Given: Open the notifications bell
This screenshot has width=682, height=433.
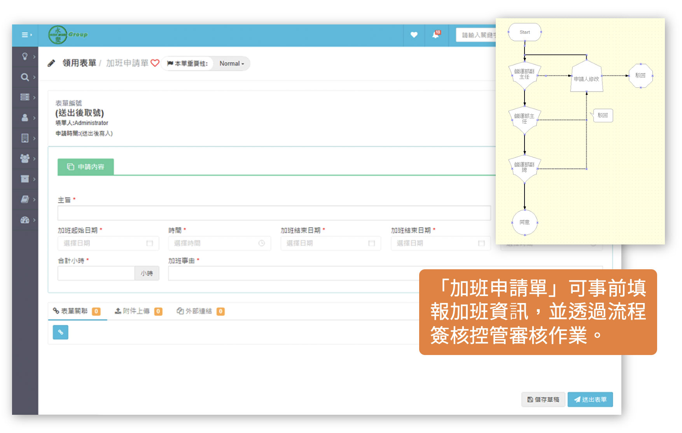Looking at the screenshot, I should (x=436, y=35).
